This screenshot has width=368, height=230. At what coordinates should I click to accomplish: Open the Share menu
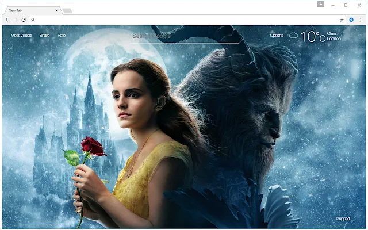point(44,36)
